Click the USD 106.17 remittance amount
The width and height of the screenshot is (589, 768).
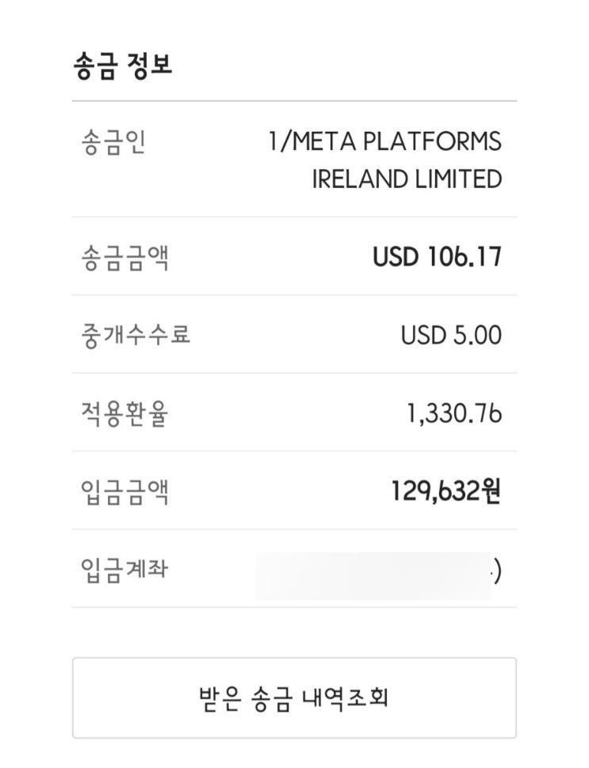click(x=437, y=258)
